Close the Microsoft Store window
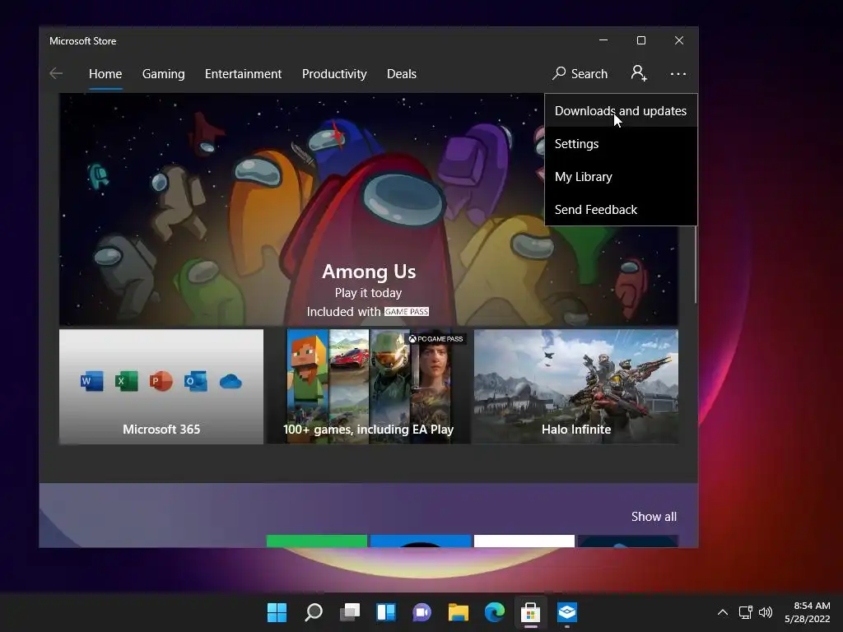 [x=679, y=40]
